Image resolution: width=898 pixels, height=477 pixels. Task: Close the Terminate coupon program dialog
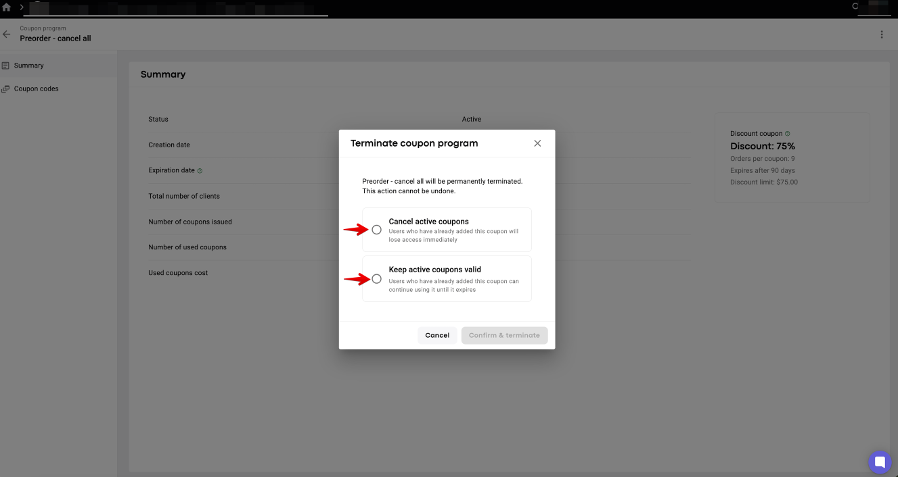(x=537, y=143)
